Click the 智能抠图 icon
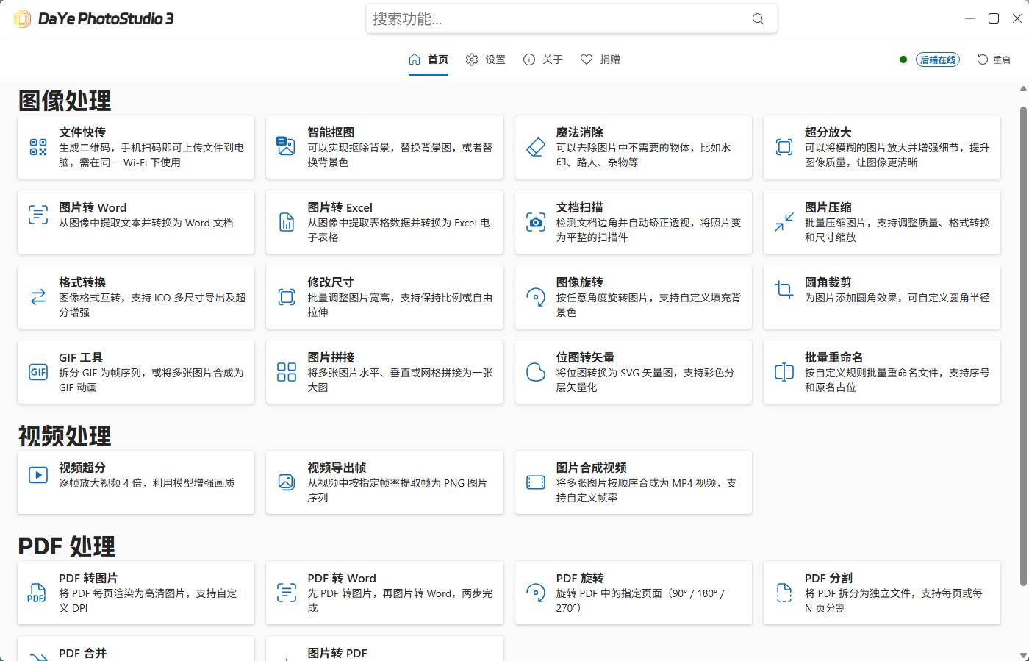 286,146
